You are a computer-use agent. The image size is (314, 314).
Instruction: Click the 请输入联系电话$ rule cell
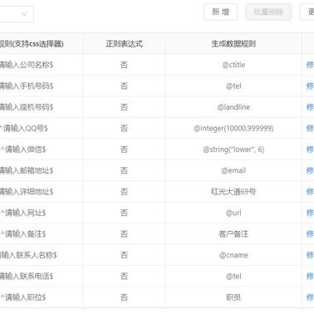point(42,277)
